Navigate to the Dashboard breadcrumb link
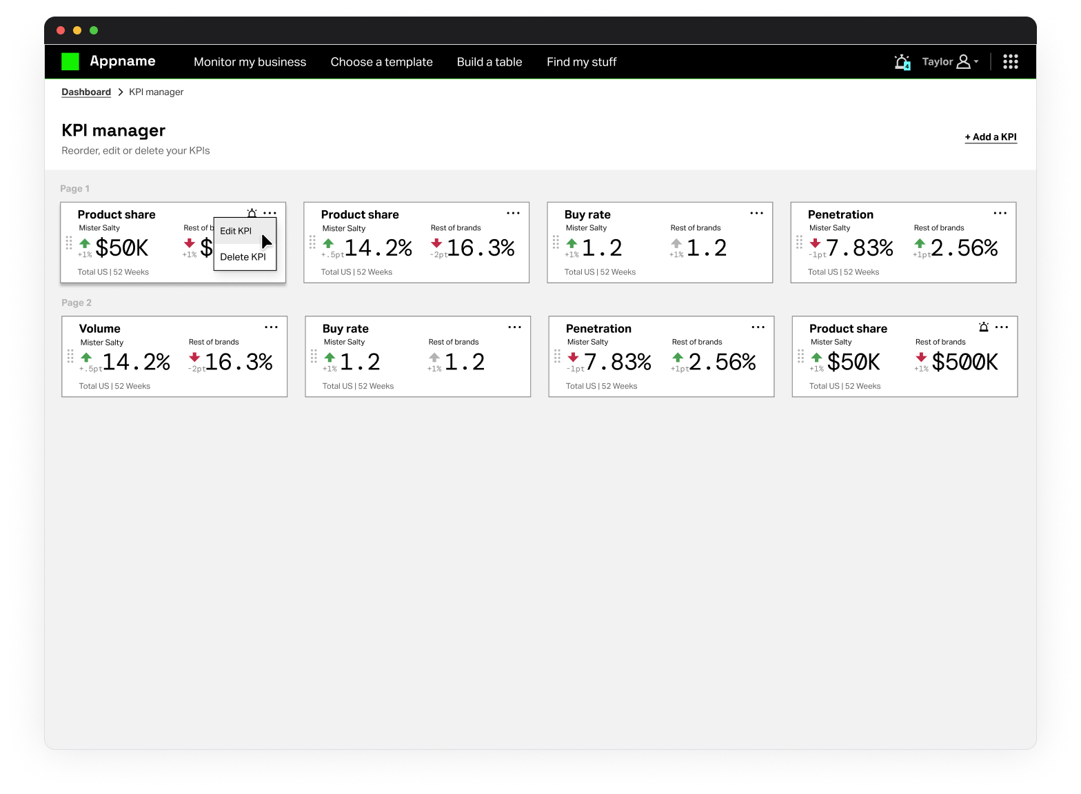This screenshot has height=794, width=1081. (x=86, y=92)
